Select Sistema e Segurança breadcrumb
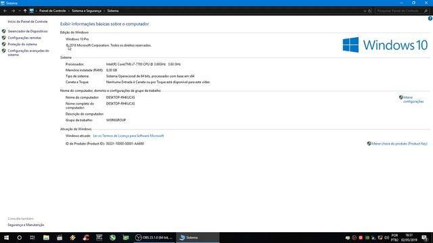The width and height of the screenshot is (433, 243). [87, 11]
